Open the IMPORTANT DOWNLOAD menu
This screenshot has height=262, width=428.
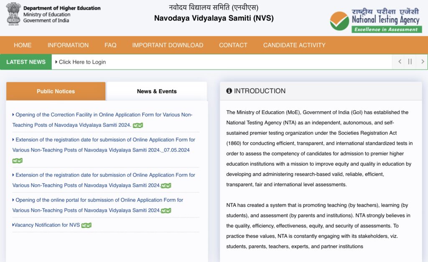168,45
